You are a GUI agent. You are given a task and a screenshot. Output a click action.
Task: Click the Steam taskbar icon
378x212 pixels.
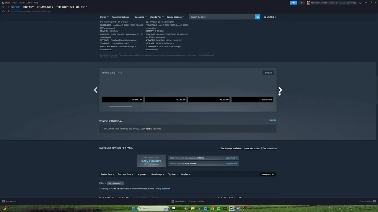coord(232,208)
